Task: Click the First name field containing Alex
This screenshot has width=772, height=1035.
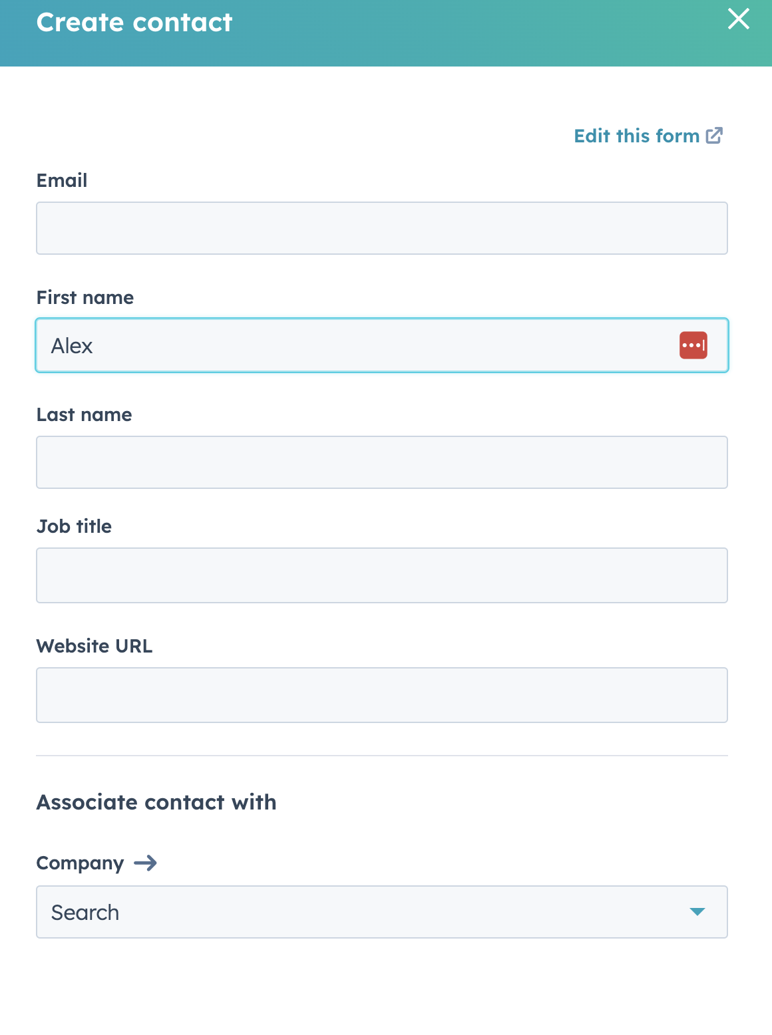Action: tap(382, 345)
